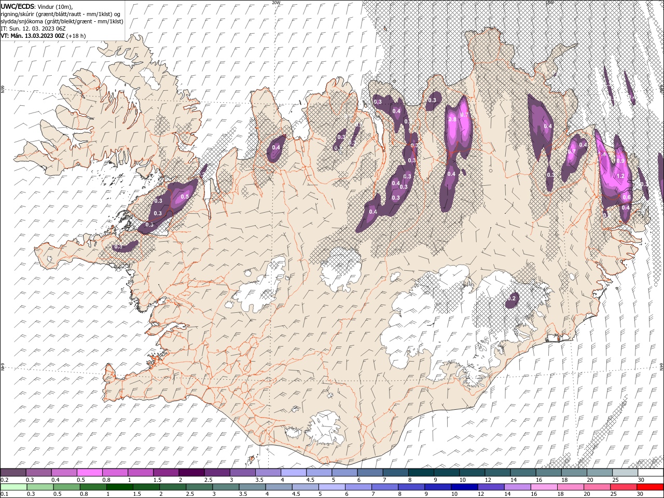Pick snow legend swatch between 1 and 1.5
This screenshot has height=498, width=664.
click(x=141, y=473)
